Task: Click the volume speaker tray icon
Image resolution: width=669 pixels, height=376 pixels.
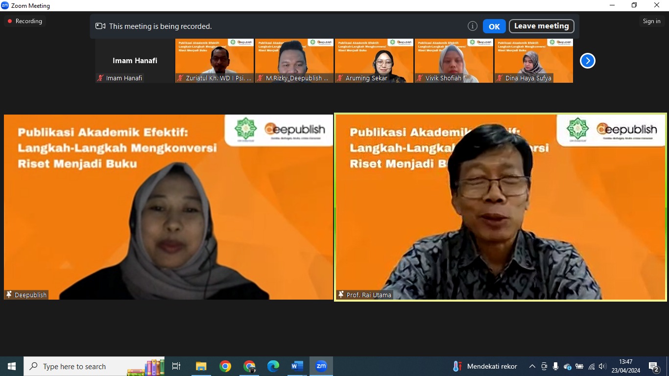Action: coord(602,366)
